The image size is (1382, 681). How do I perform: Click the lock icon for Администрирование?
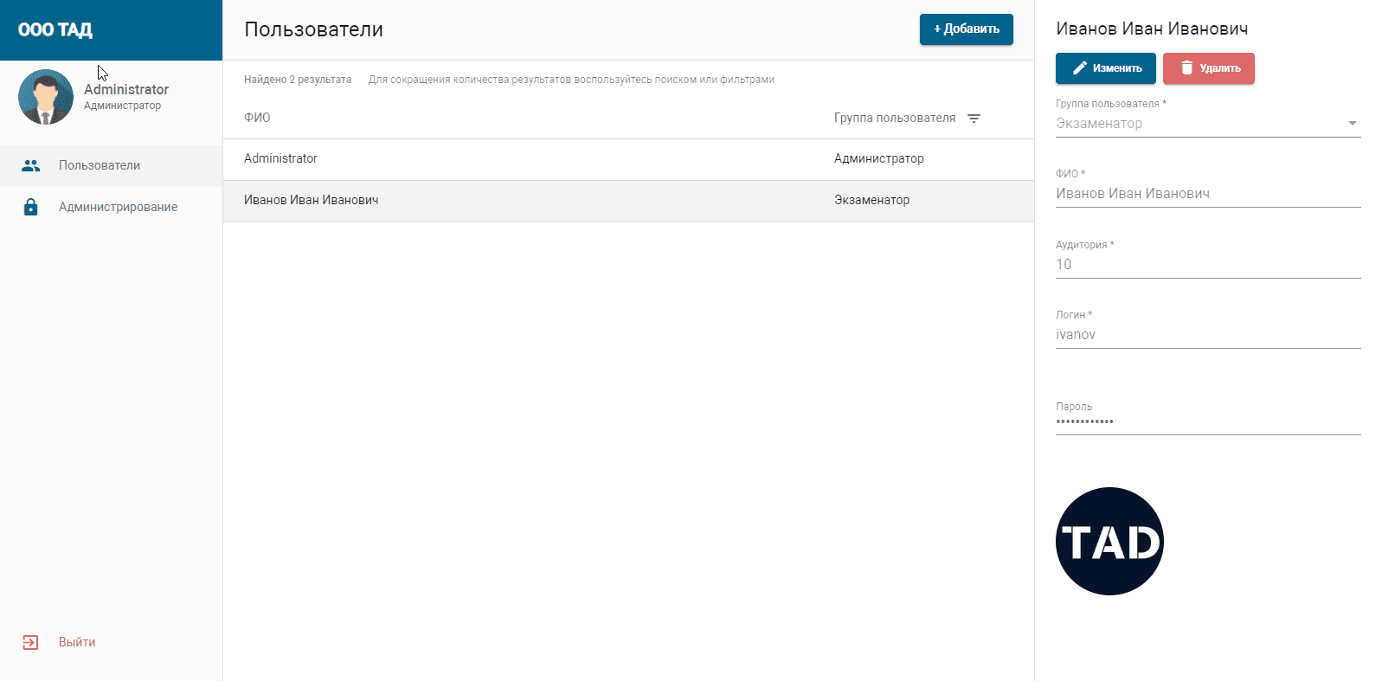click(x=31, y=207)
